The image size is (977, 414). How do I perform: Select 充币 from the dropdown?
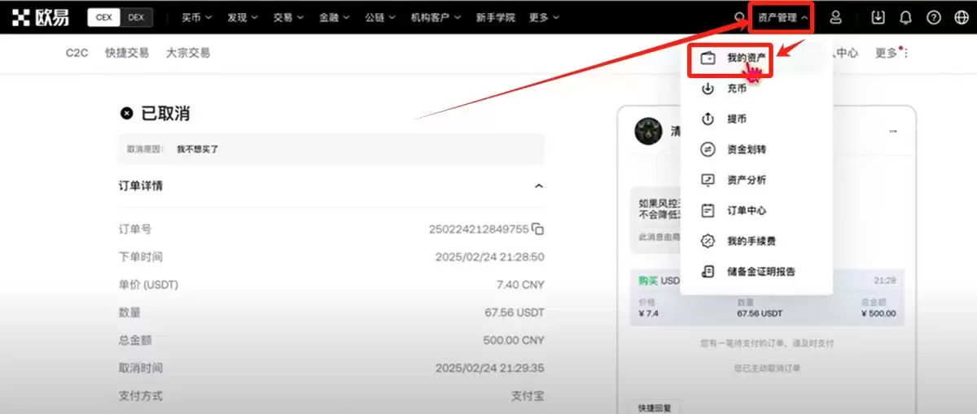tap(756, 89)
